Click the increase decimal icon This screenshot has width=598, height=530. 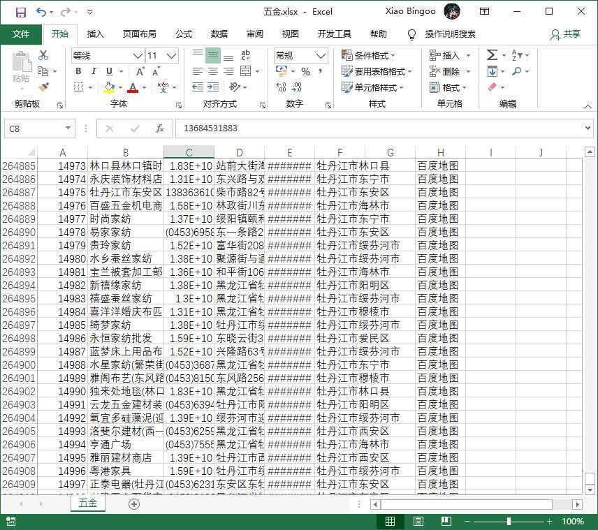tap(281, 87)
